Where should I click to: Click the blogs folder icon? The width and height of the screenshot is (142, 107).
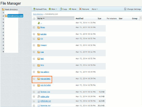click(39, 27)
